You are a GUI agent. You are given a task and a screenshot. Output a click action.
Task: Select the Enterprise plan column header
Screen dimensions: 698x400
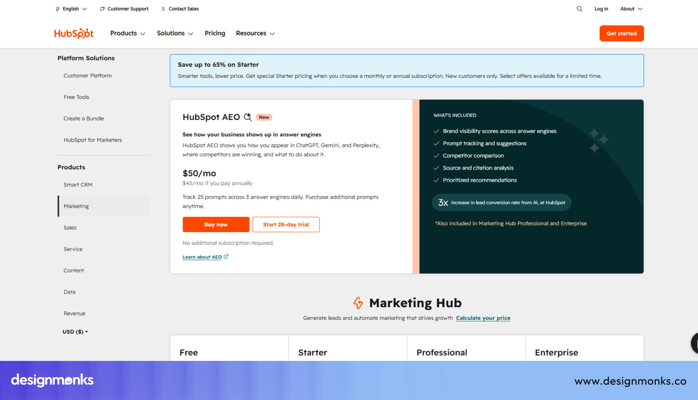(556, 353)
